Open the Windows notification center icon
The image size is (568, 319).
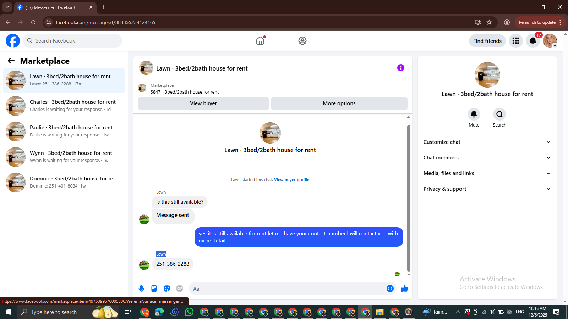point(556,312)
